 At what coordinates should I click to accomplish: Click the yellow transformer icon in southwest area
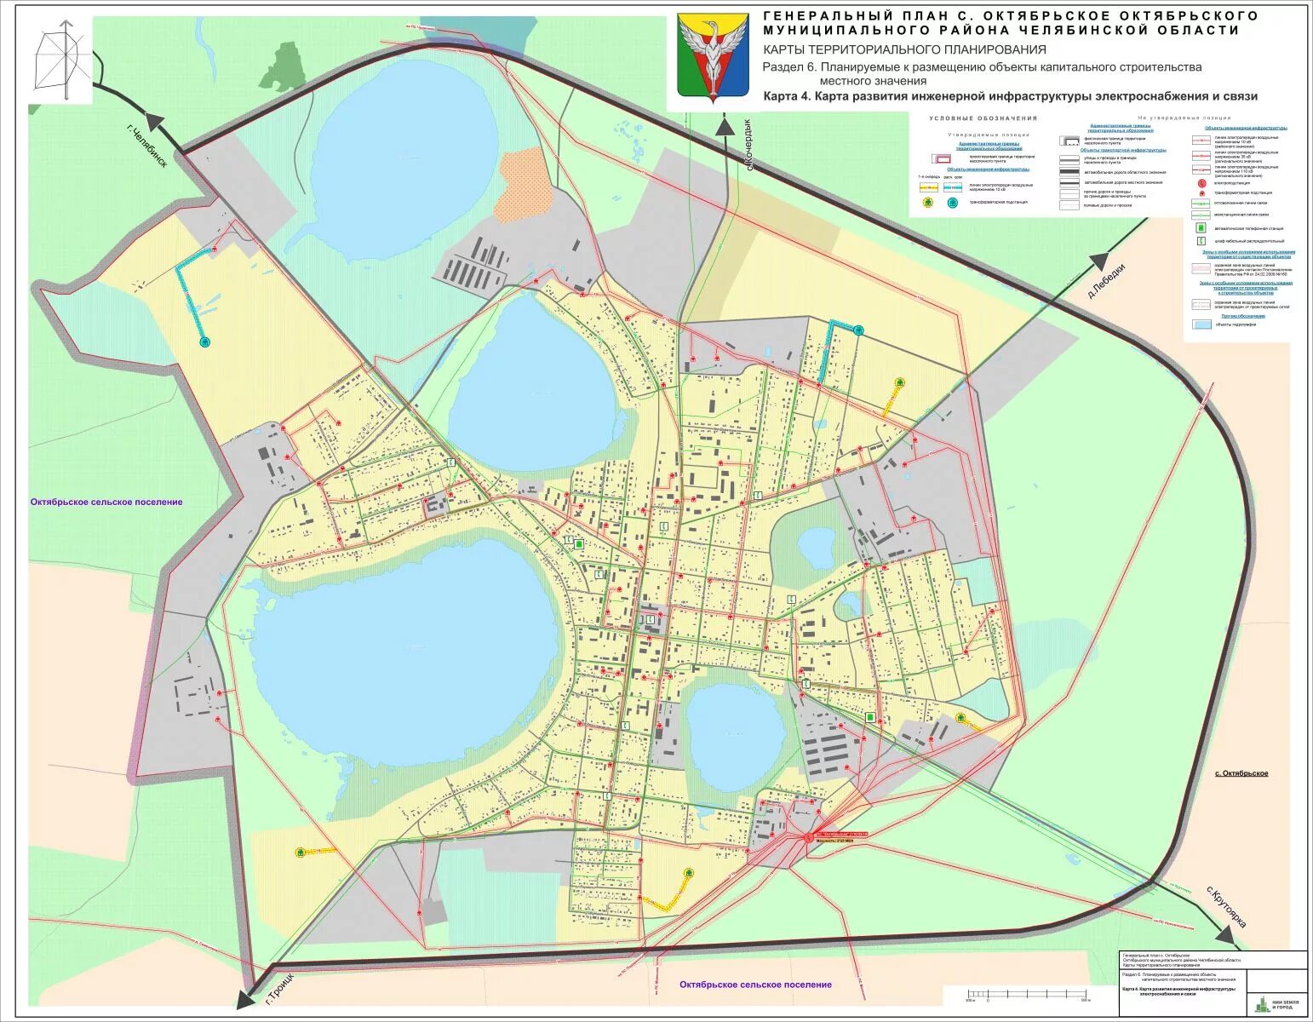tap(300, 851)
